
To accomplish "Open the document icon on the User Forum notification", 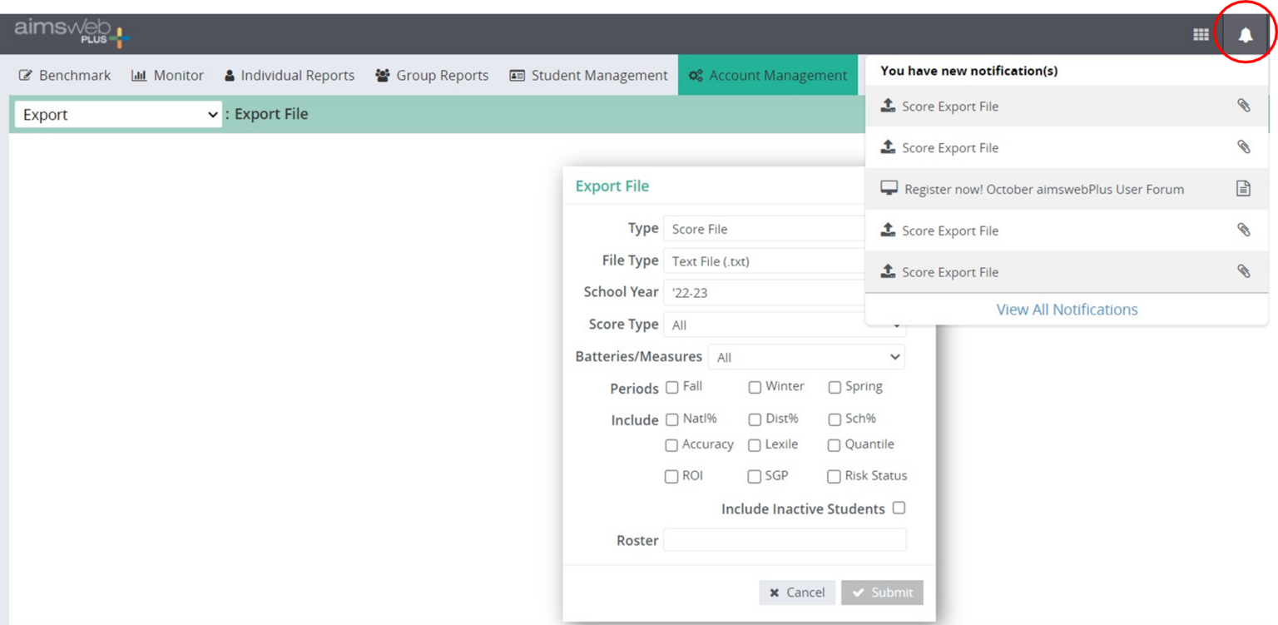I will pos(1243,188).
